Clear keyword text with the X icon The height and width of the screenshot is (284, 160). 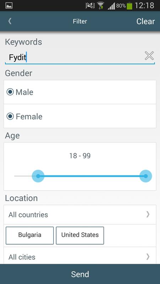(x=149, y=56)
